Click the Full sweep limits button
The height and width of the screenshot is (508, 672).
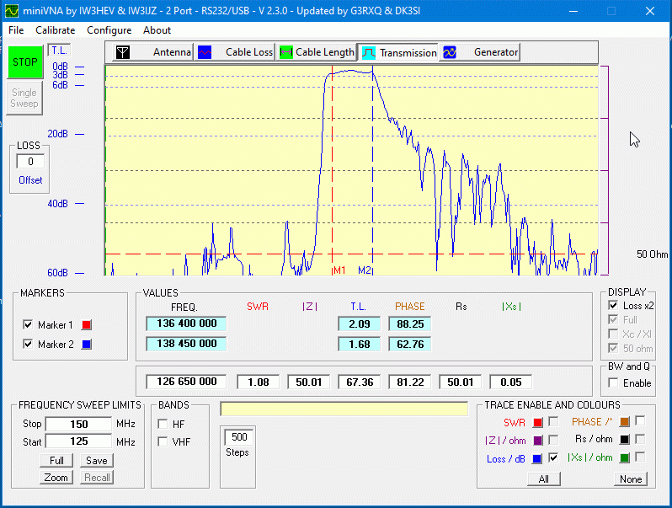point(56,461)
